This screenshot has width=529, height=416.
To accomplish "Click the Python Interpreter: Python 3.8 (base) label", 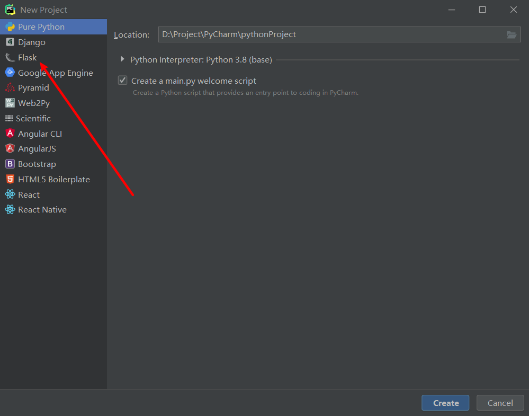I will point(201,60).
